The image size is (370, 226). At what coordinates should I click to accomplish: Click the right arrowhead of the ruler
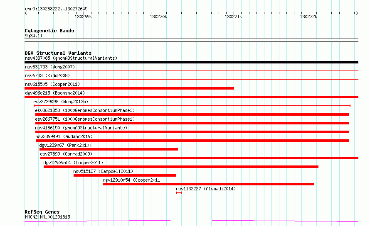357,13
